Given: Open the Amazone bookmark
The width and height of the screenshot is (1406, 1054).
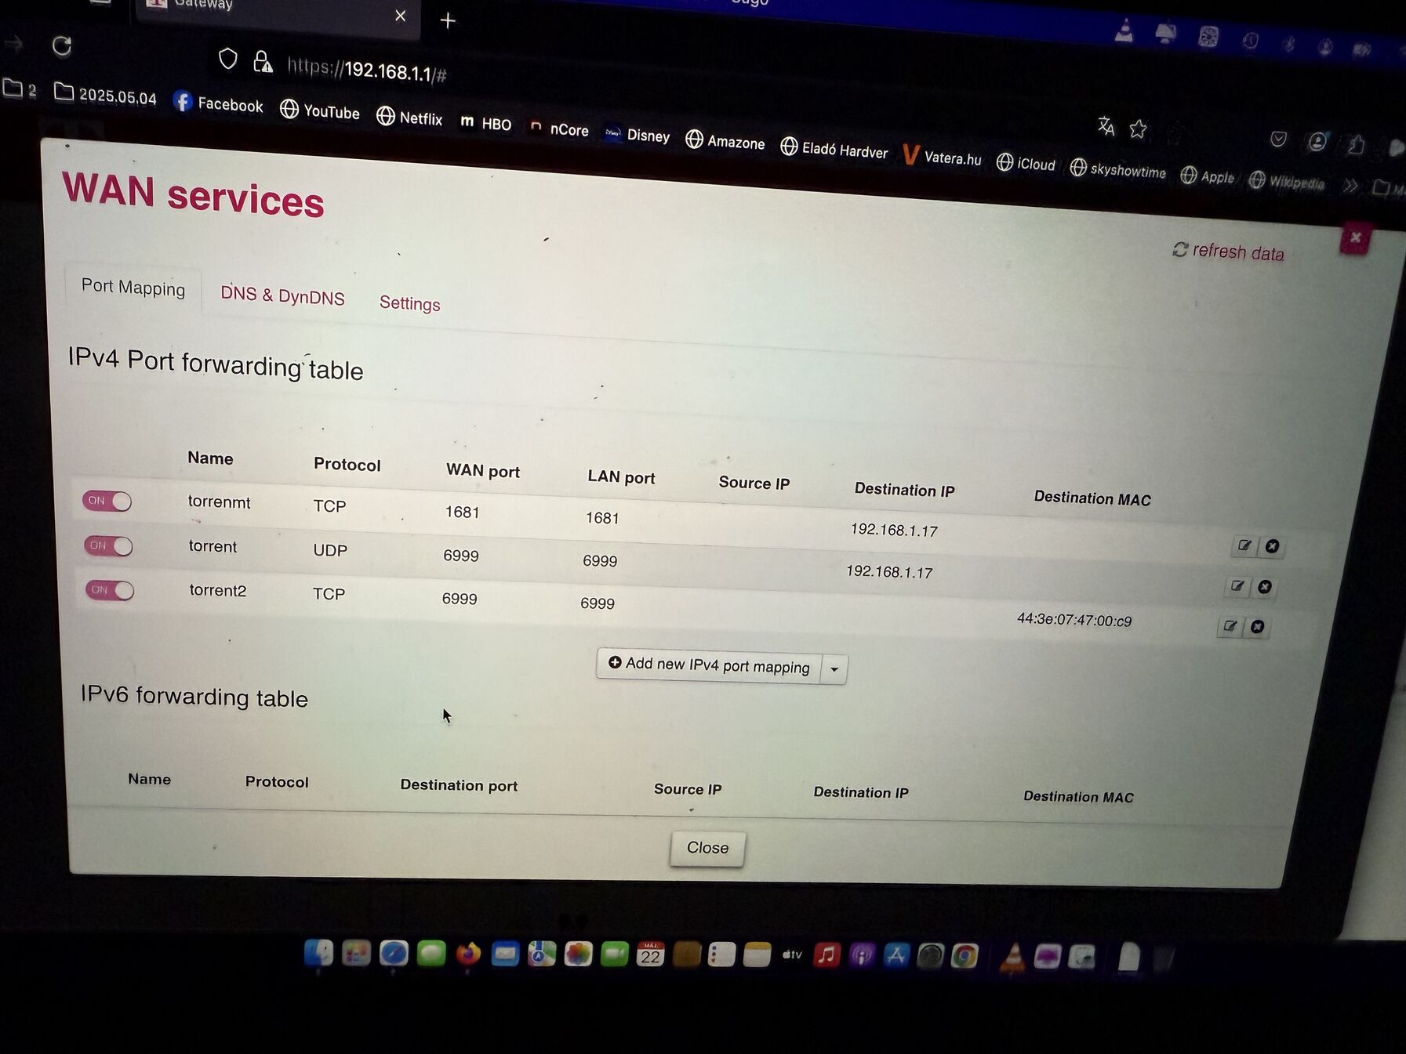Looking at the screenshot, I should (x=725, y=141).
